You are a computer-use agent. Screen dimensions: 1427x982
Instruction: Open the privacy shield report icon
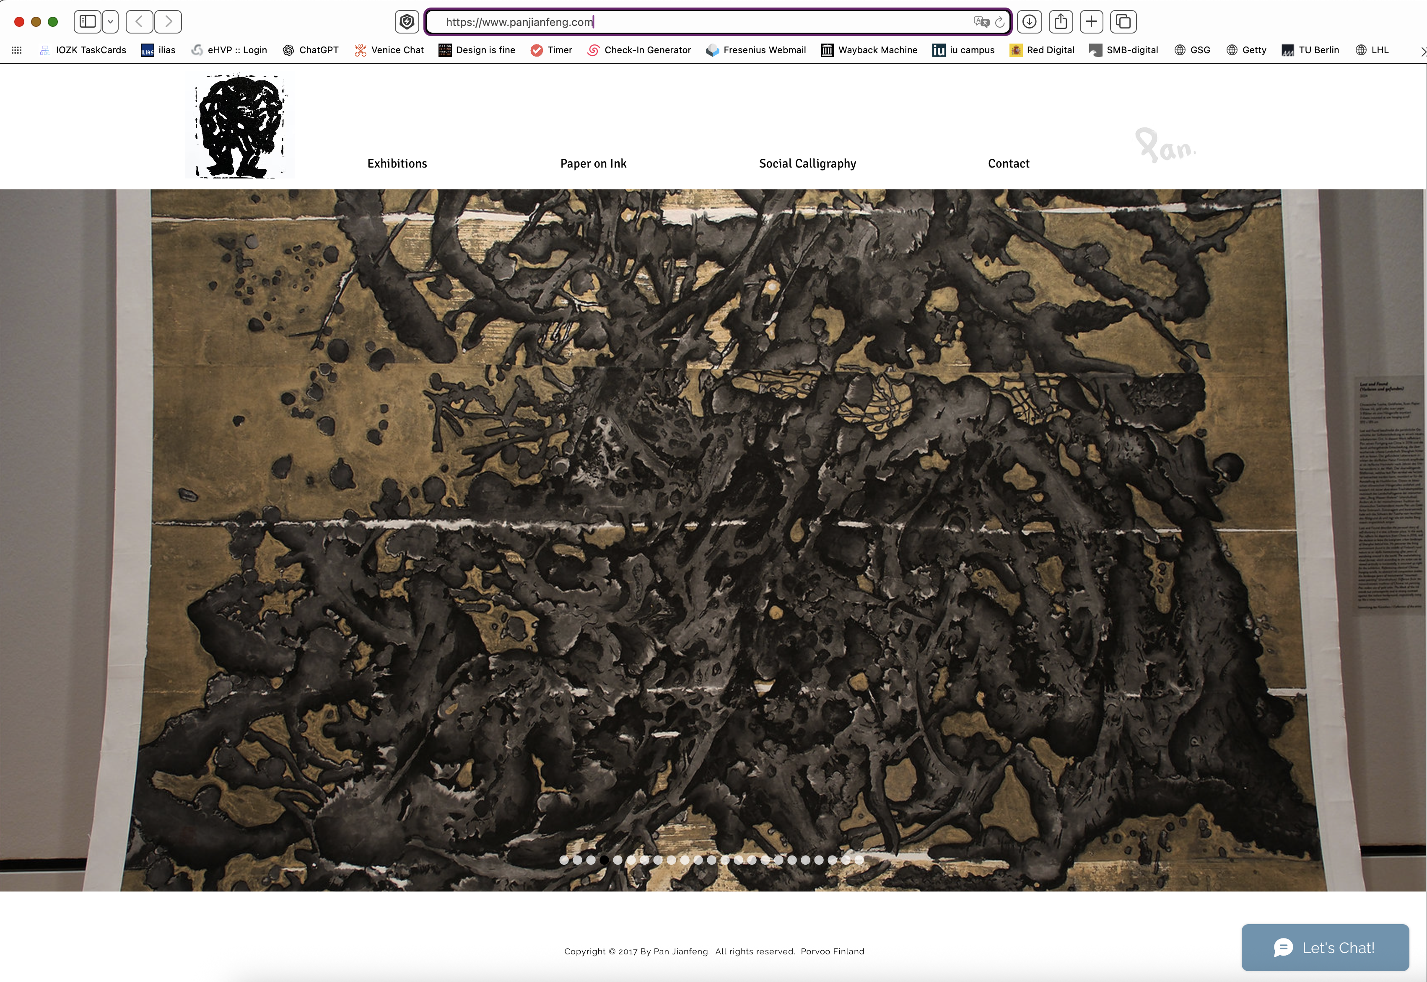(x=406, y=21)
